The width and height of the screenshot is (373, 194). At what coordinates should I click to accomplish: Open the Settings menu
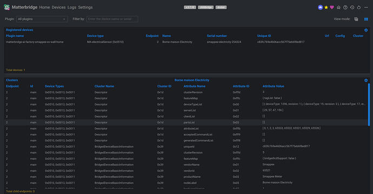click(85, 8)
